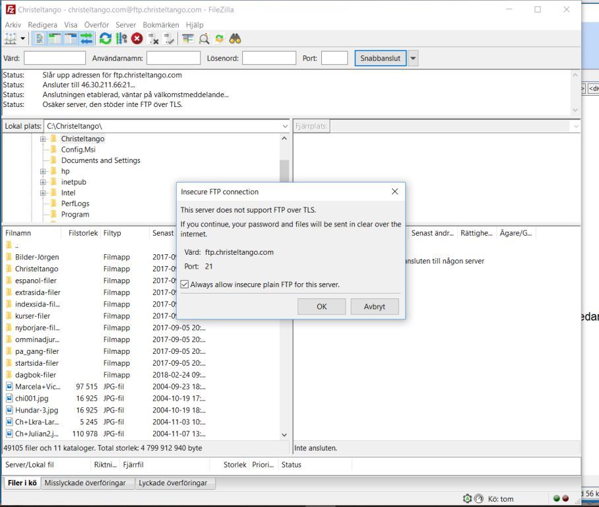This screenshot has height=507, width=599.
Task: Open the Server menu
Action: point(126,25)
